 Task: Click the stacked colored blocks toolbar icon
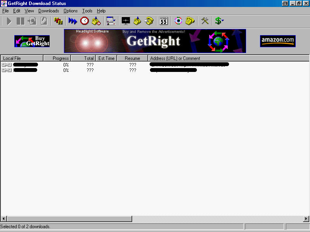tap(59, 21)
